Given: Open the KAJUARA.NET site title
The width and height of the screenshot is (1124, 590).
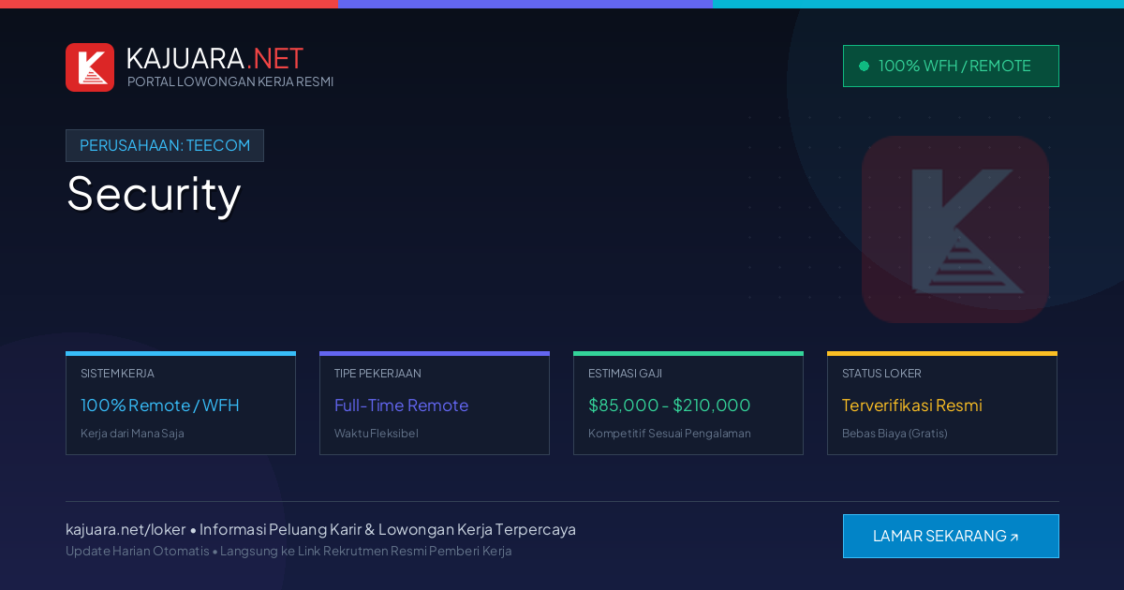Looking at the screenshot, I should coord(214,58).
